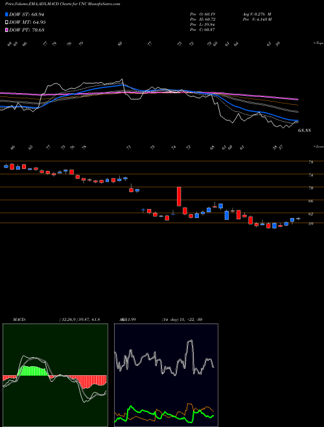This screenshot has height=427, width=324.
Task: Click the tall red candlestick reaching 70
Action: click(179, 196)
